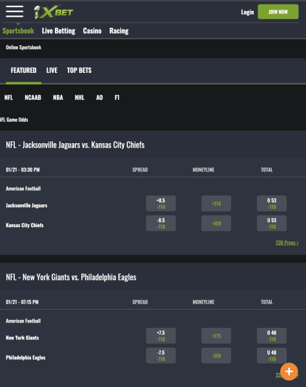Click the NFL Game Odds label

pyautogui.click(x=14, y=120)
